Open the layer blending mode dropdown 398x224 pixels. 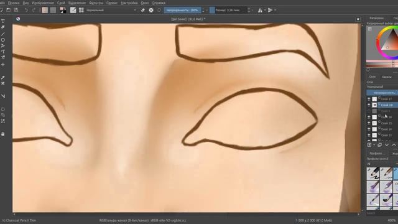(382, 86)
